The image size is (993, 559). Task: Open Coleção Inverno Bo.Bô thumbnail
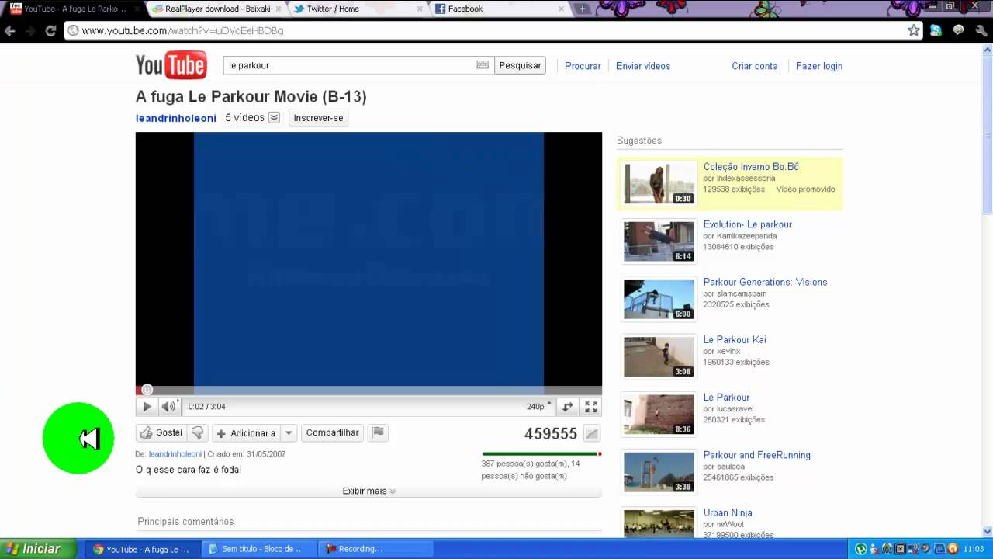click(x=659, y=183)
